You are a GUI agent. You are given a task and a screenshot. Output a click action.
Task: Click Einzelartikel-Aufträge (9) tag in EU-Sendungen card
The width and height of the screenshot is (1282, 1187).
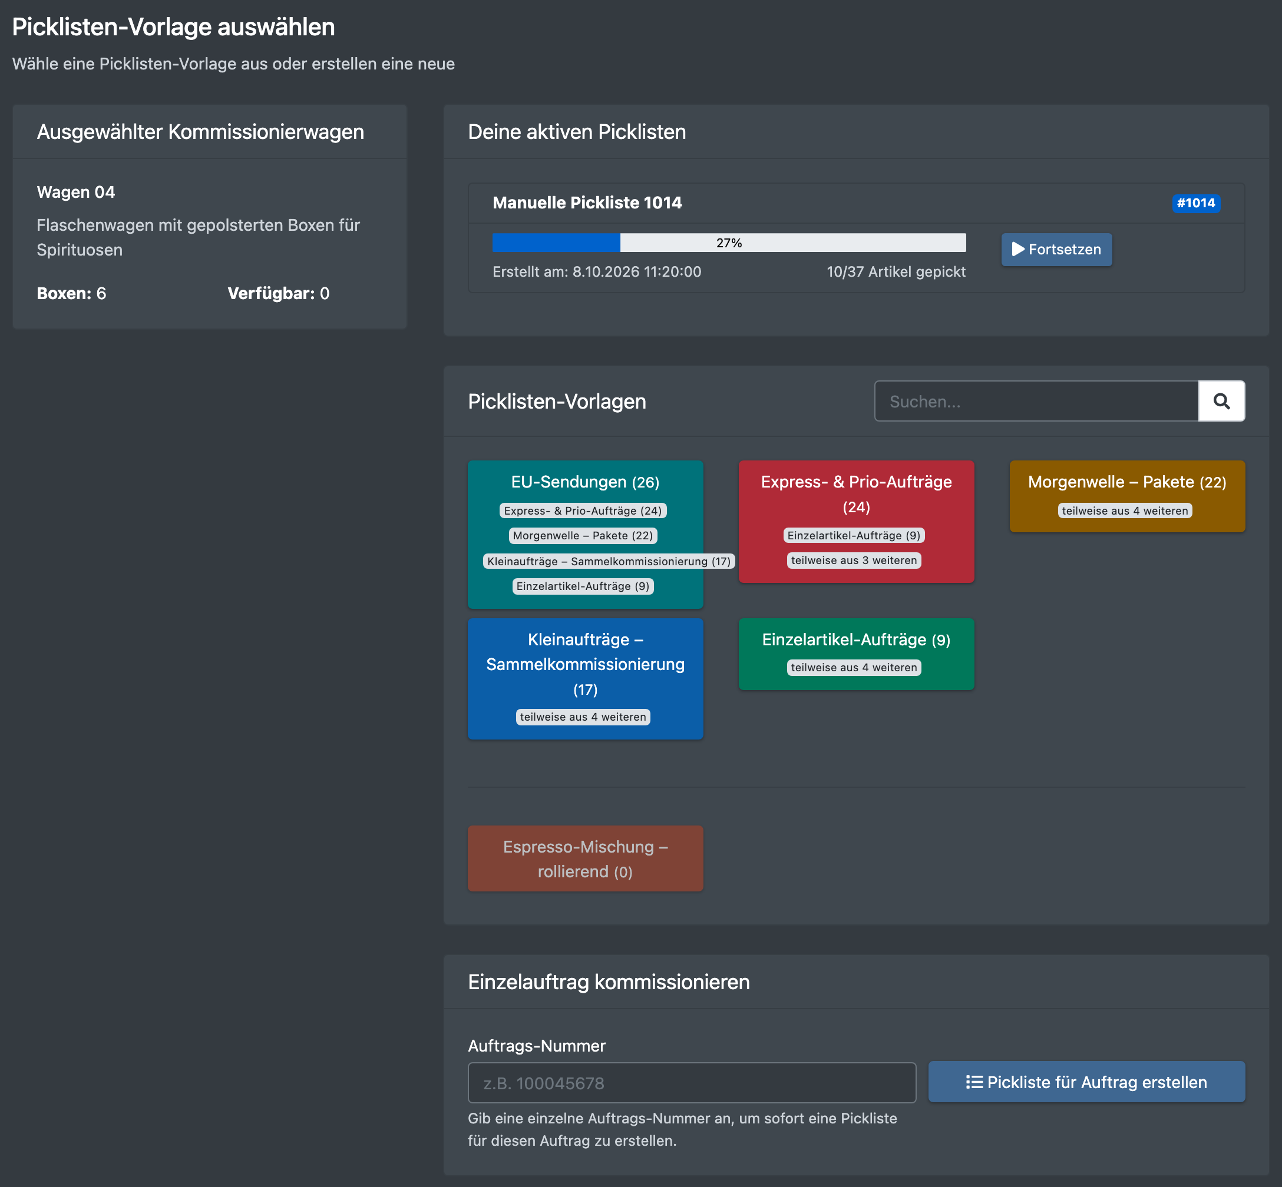[583, 586]
